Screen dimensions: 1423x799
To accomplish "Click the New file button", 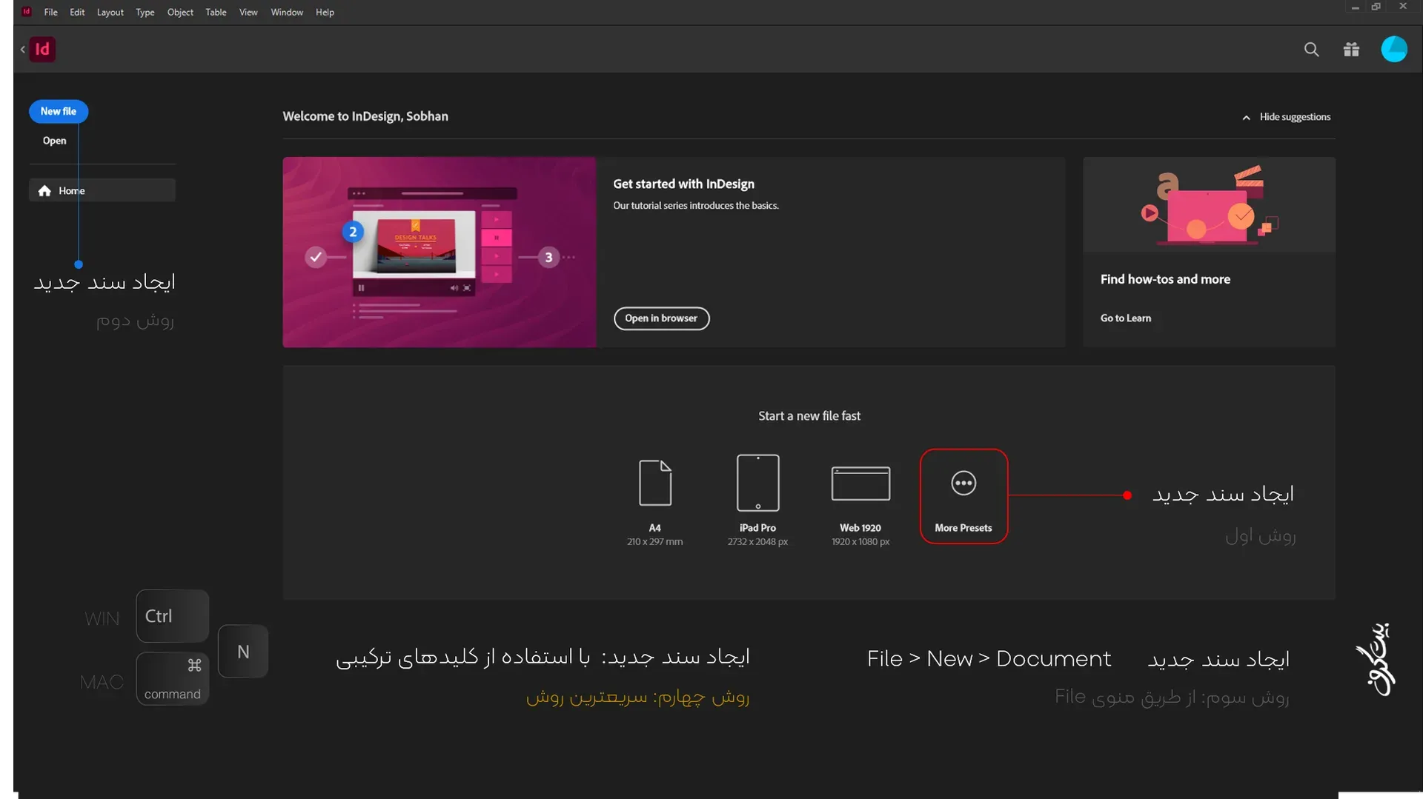I will 59,111.
